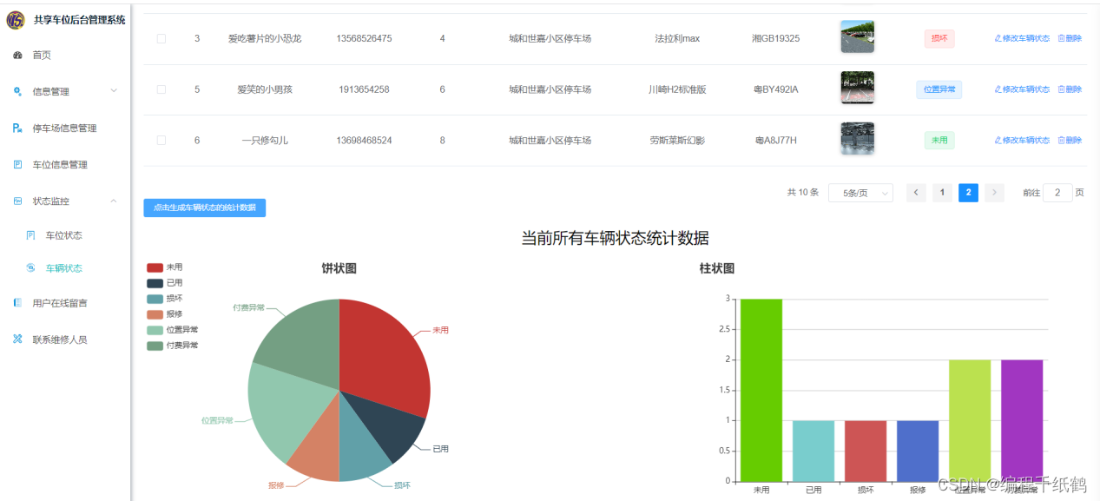Toggle the 报修 legend item in pie chart
This screenshot has height=501, width=1100.
[x=165, y=314]
